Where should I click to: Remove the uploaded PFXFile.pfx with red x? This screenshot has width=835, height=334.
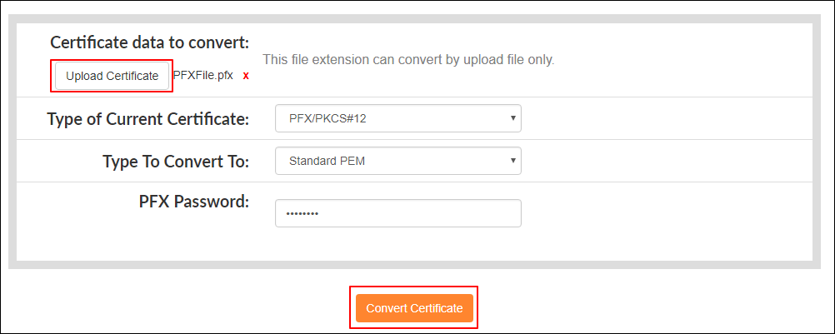pos(246,76)
